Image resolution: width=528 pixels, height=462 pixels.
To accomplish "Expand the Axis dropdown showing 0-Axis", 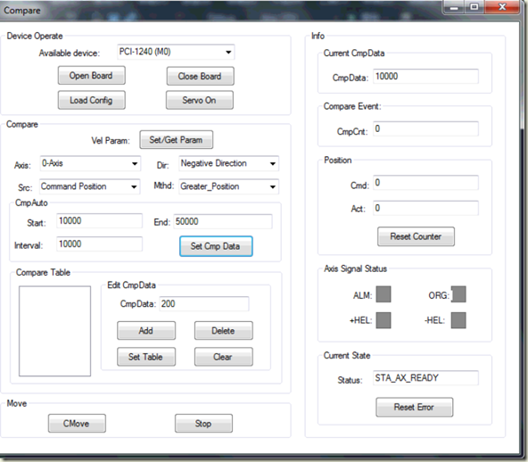I will click(90, 163).
